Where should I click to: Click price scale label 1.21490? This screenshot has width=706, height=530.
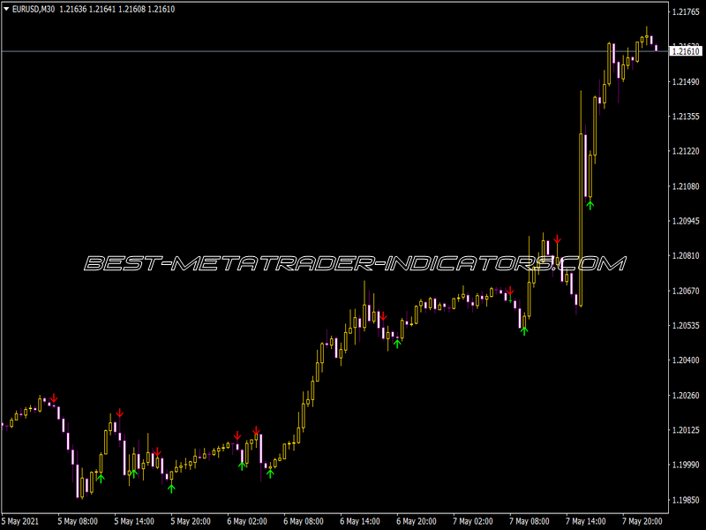[x=686, y=81]
